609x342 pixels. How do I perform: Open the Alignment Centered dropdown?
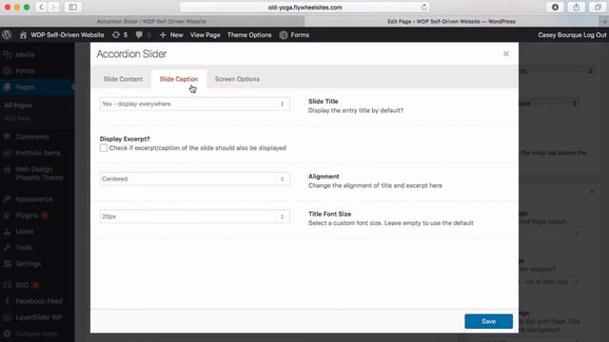click(x=194, y=179)
